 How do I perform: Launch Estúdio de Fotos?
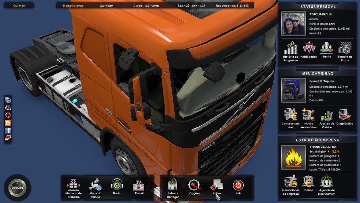(345, 49)
